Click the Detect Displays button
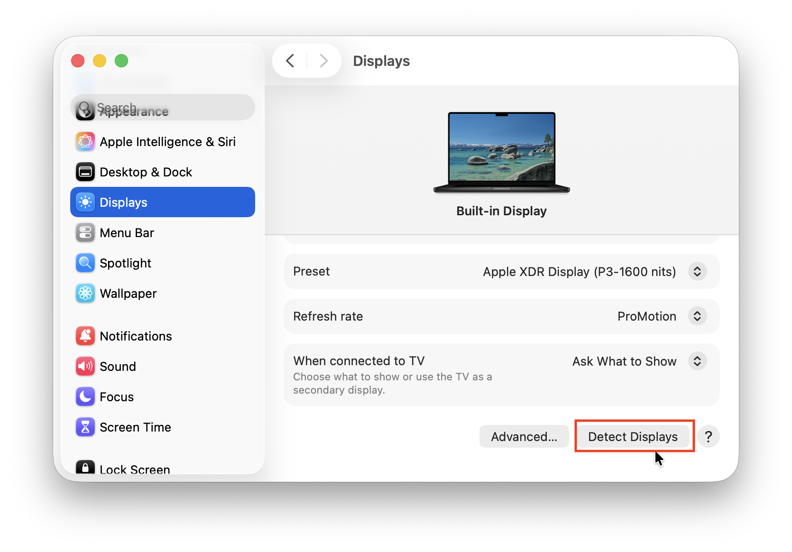This screenshot has height=552, width=792. (x=633, y=436)
